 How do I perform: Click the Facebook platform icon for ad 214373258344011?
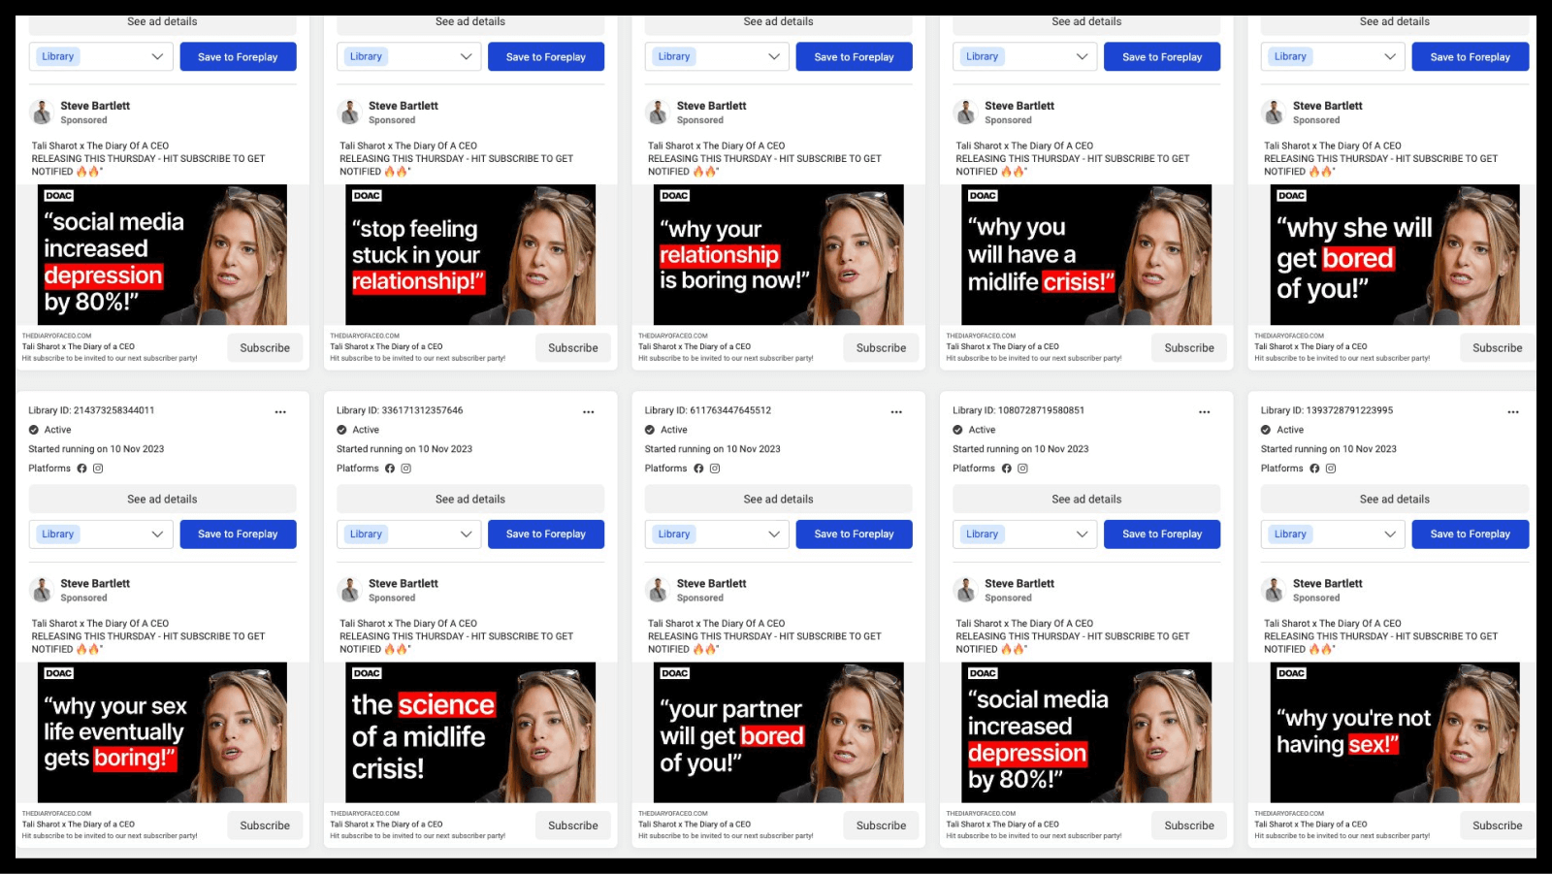tap(81, 469)
